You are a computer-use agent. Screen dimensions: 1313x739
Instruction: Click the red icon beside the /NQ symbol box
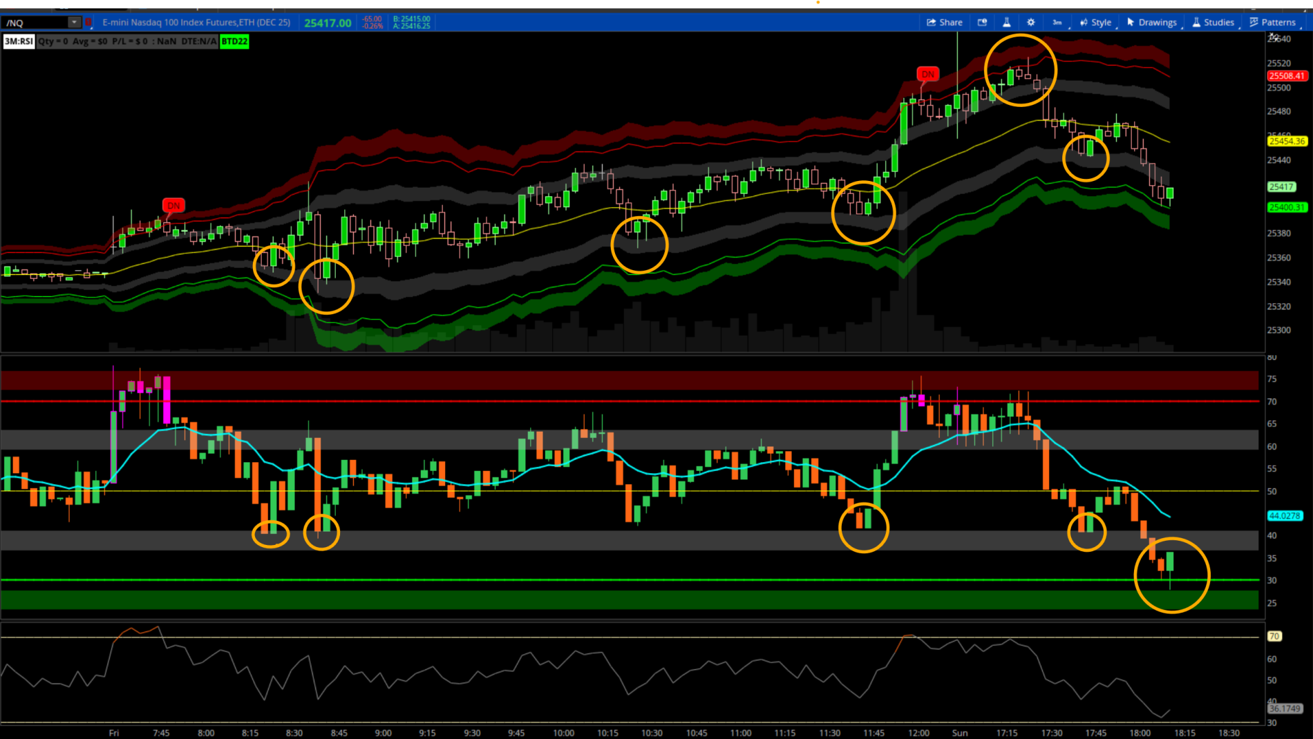tap(88, 22)
